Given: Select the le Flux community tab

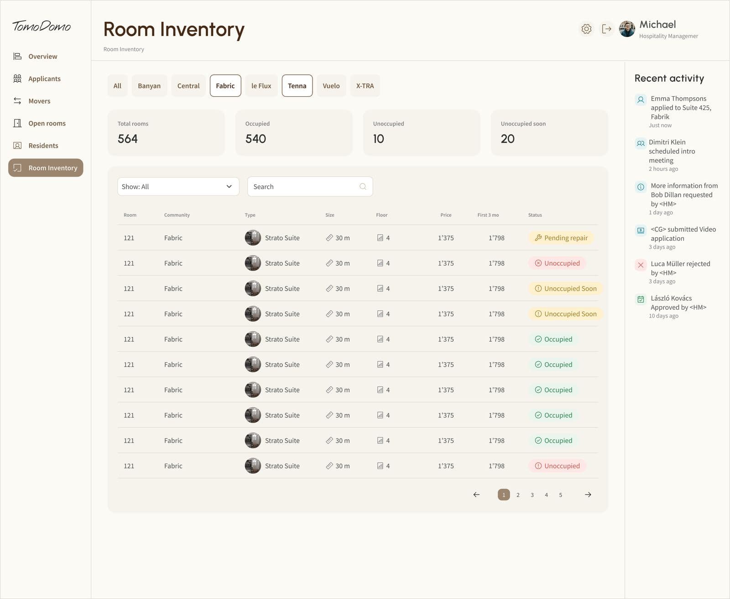Looking at the screenshot, I should click(x=261, y=86).
